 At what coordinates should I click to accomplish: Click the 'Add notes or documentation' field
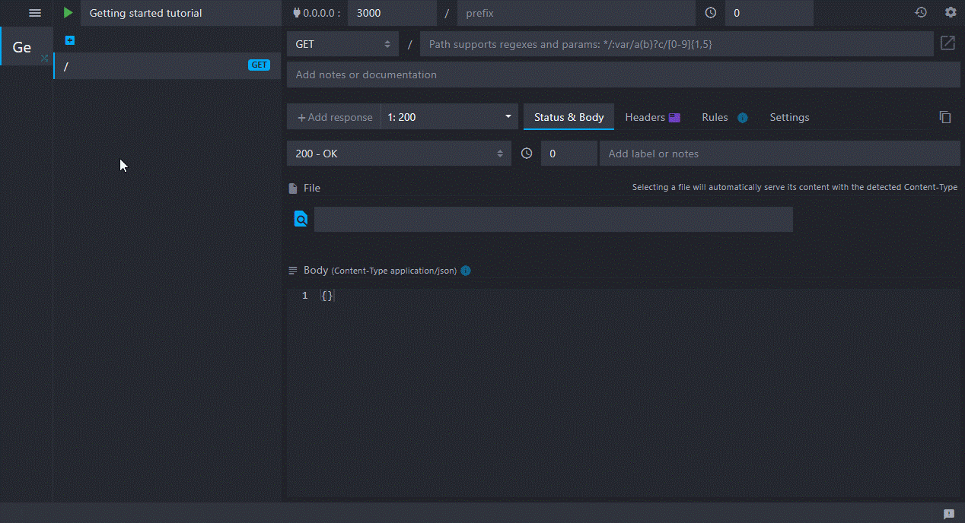pos(623,74)
